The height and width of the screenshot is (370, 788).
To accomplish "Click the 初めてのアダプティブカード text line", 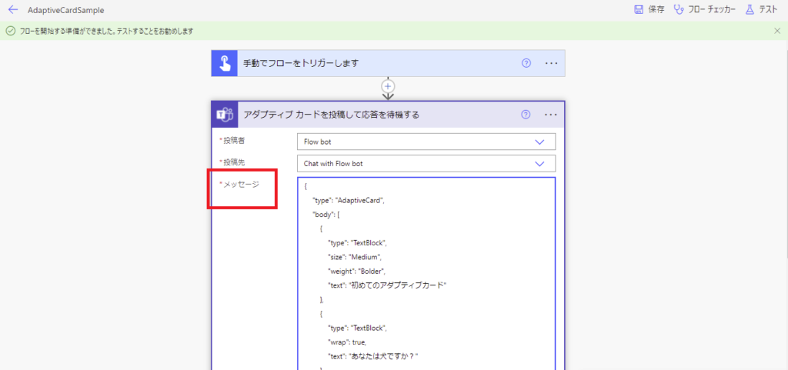I will coord(387,285).
